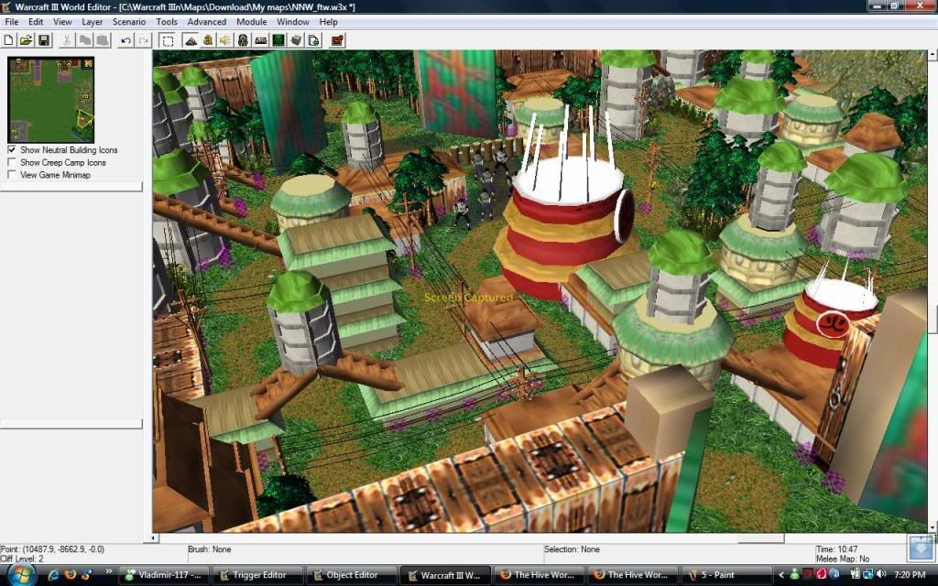Click the vertical scrollbar up arrow
Viewport: 938px width, 586px height.
[933, 54]
